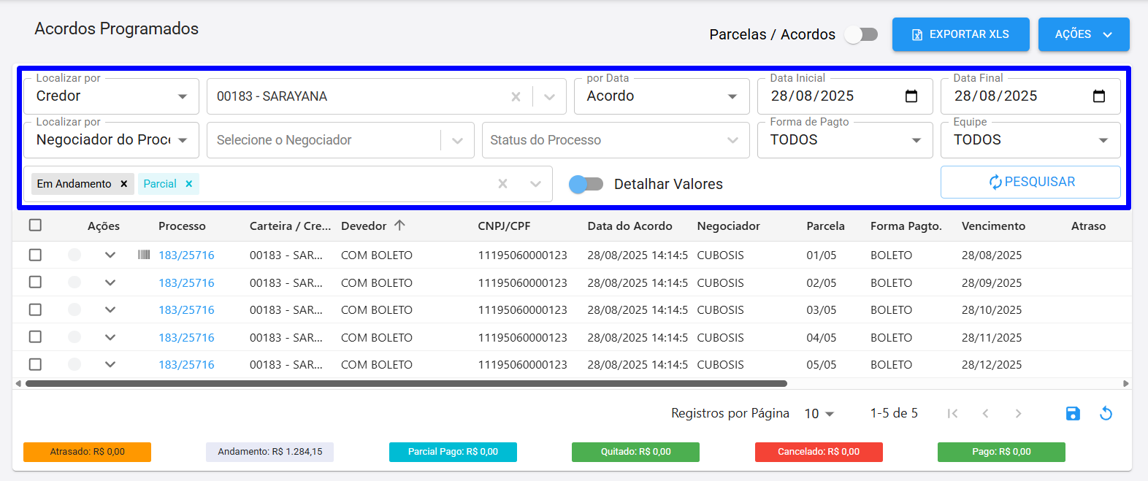Expand row details chevron for parcela 02/05
The height and width of the screenshot is (481, 1148).
coord(110,282)
